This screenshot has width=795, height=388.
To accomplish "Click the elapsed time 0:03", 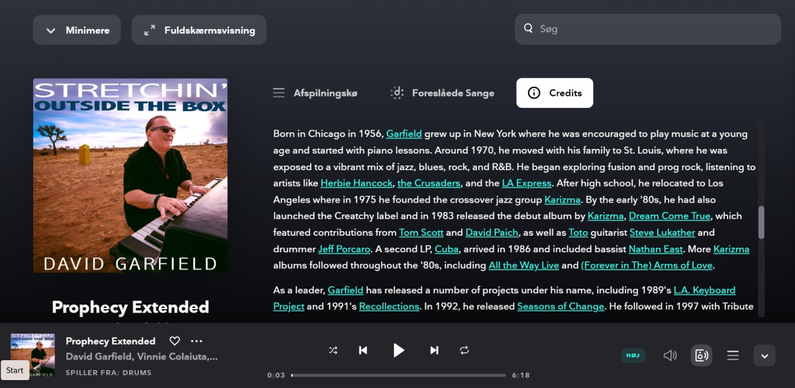I will click(276, 375).
